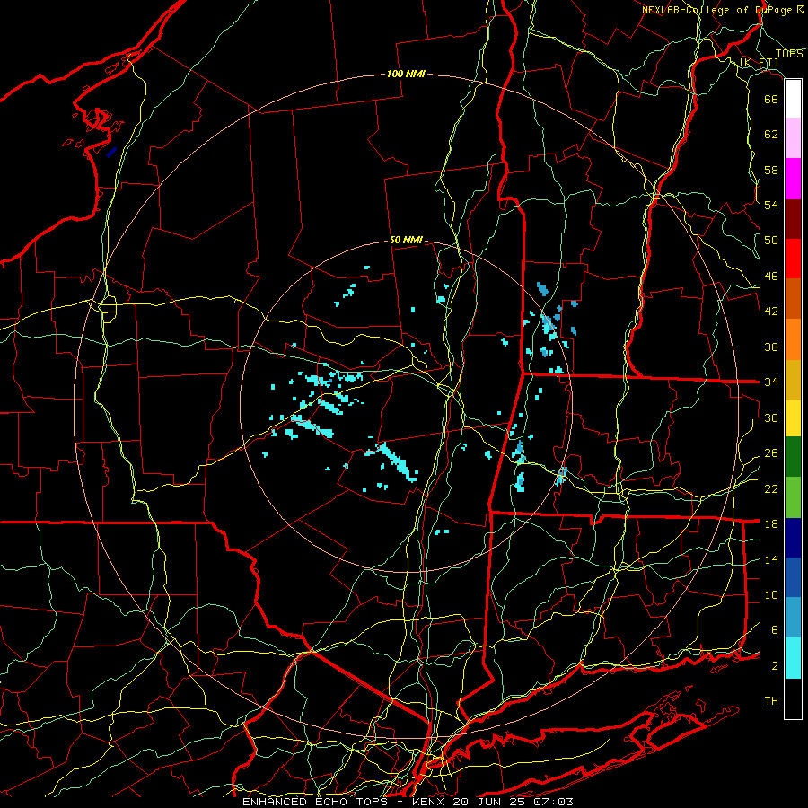Click the 62 legend value
The width and height of the screenshot is (808, 808).
tap(771, 135)
